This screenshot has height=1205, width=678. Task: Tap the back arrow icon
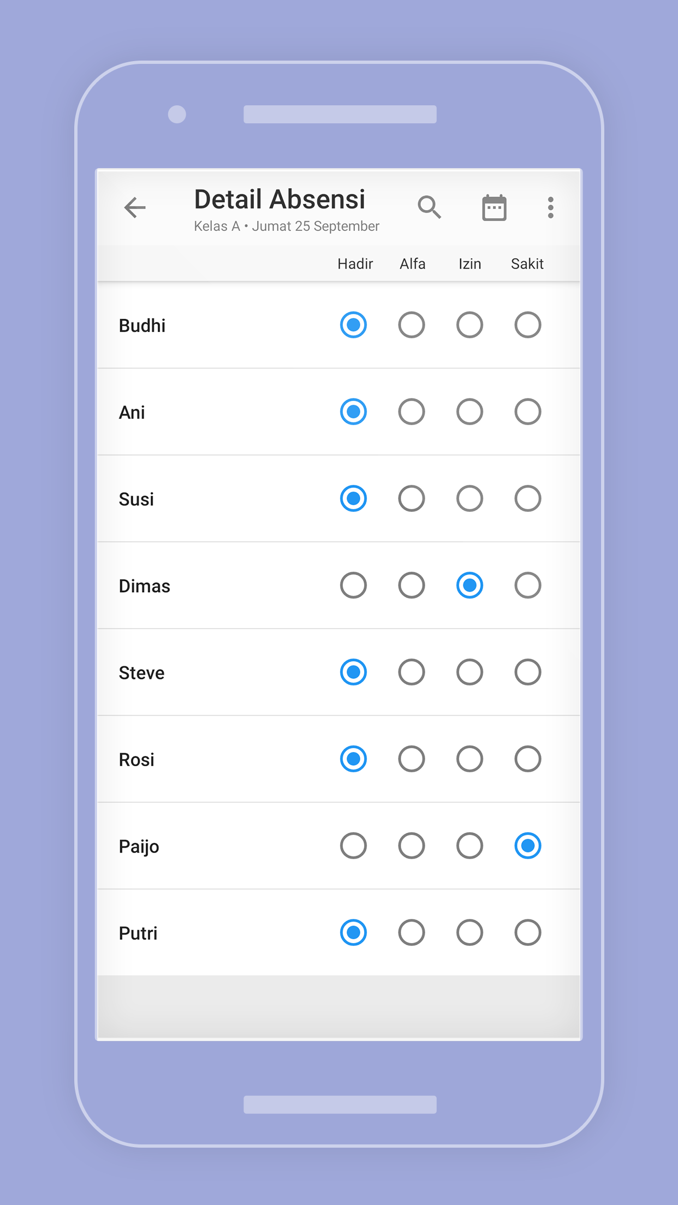[x=135, y=207]
